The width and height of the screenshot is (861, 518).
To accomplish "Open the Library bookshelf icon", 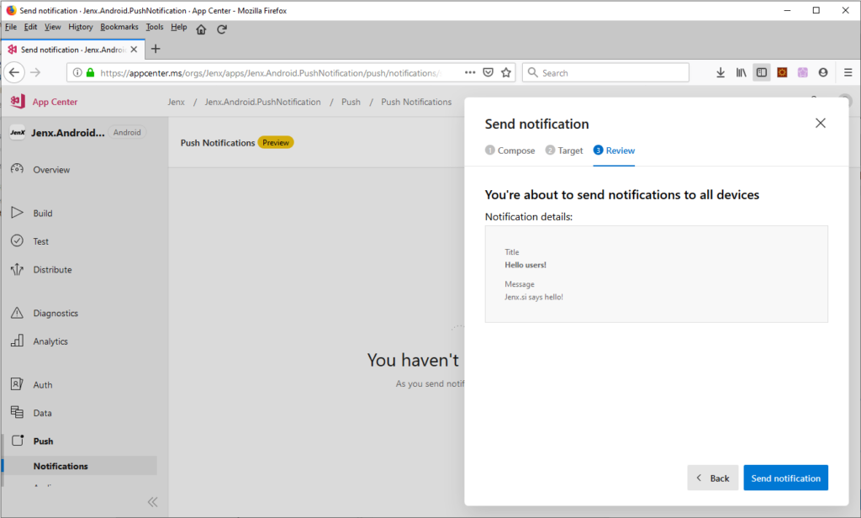I will [742, 72].
